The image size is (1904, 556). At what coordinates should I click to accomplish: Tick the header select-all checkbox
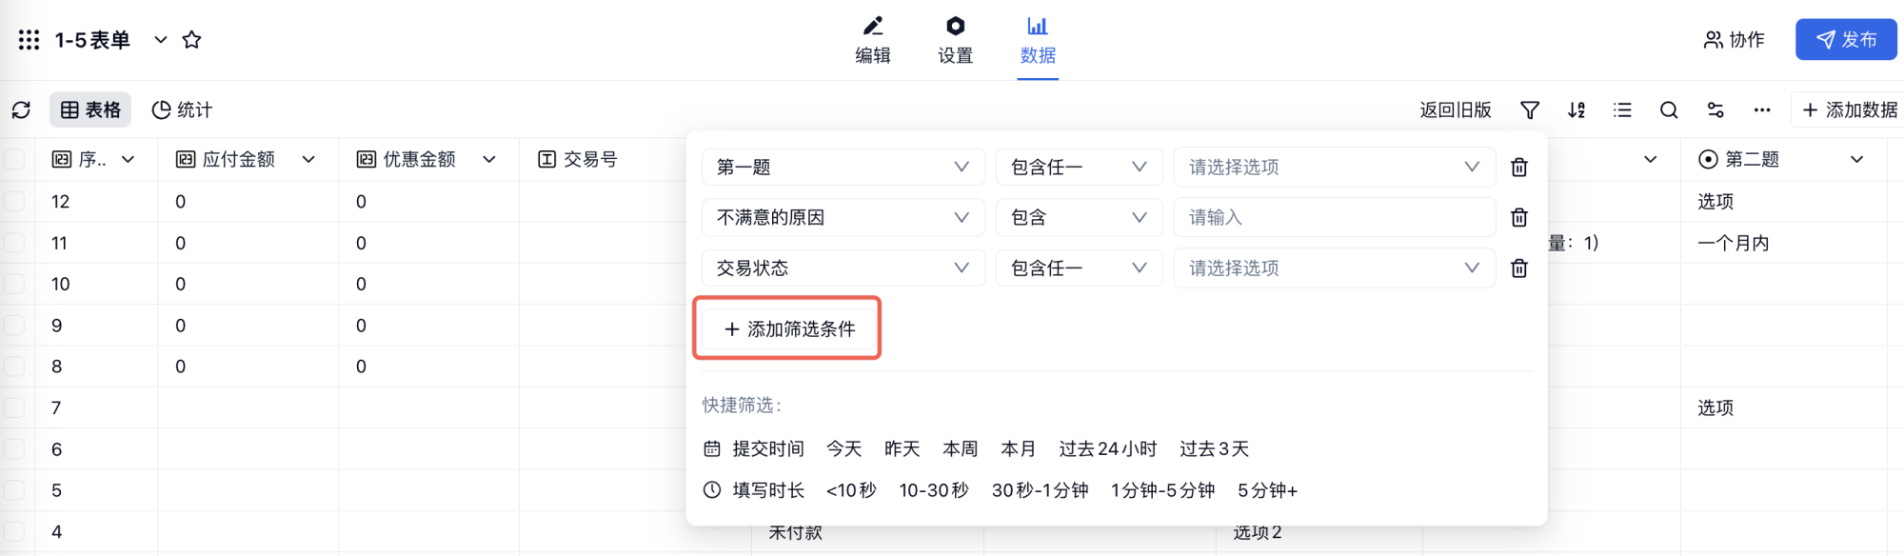(14, 159)
